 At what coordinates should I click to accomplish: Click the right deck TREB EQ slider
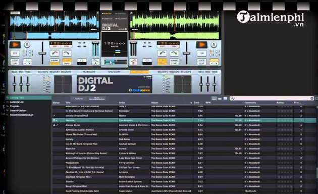[214, 84]
